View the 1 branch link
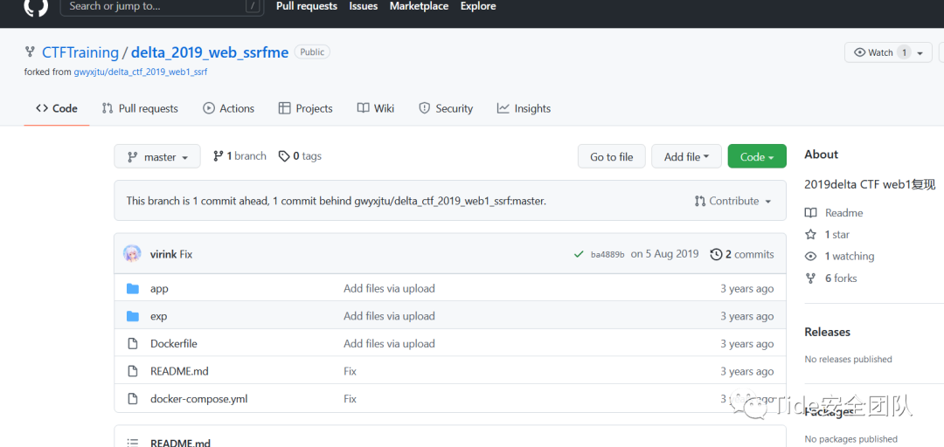The width and height of the screenshot is (944, 447). pyautogui.click(x=239, y=156)
